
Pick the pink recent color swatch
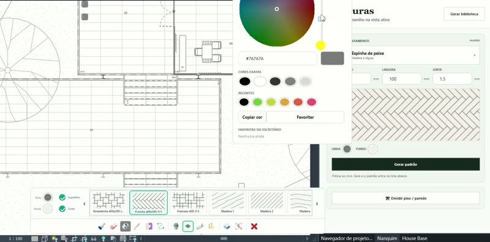311,102
